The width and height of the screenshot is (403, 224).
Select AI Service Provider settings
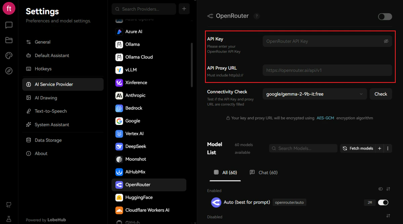pos(63,84)
